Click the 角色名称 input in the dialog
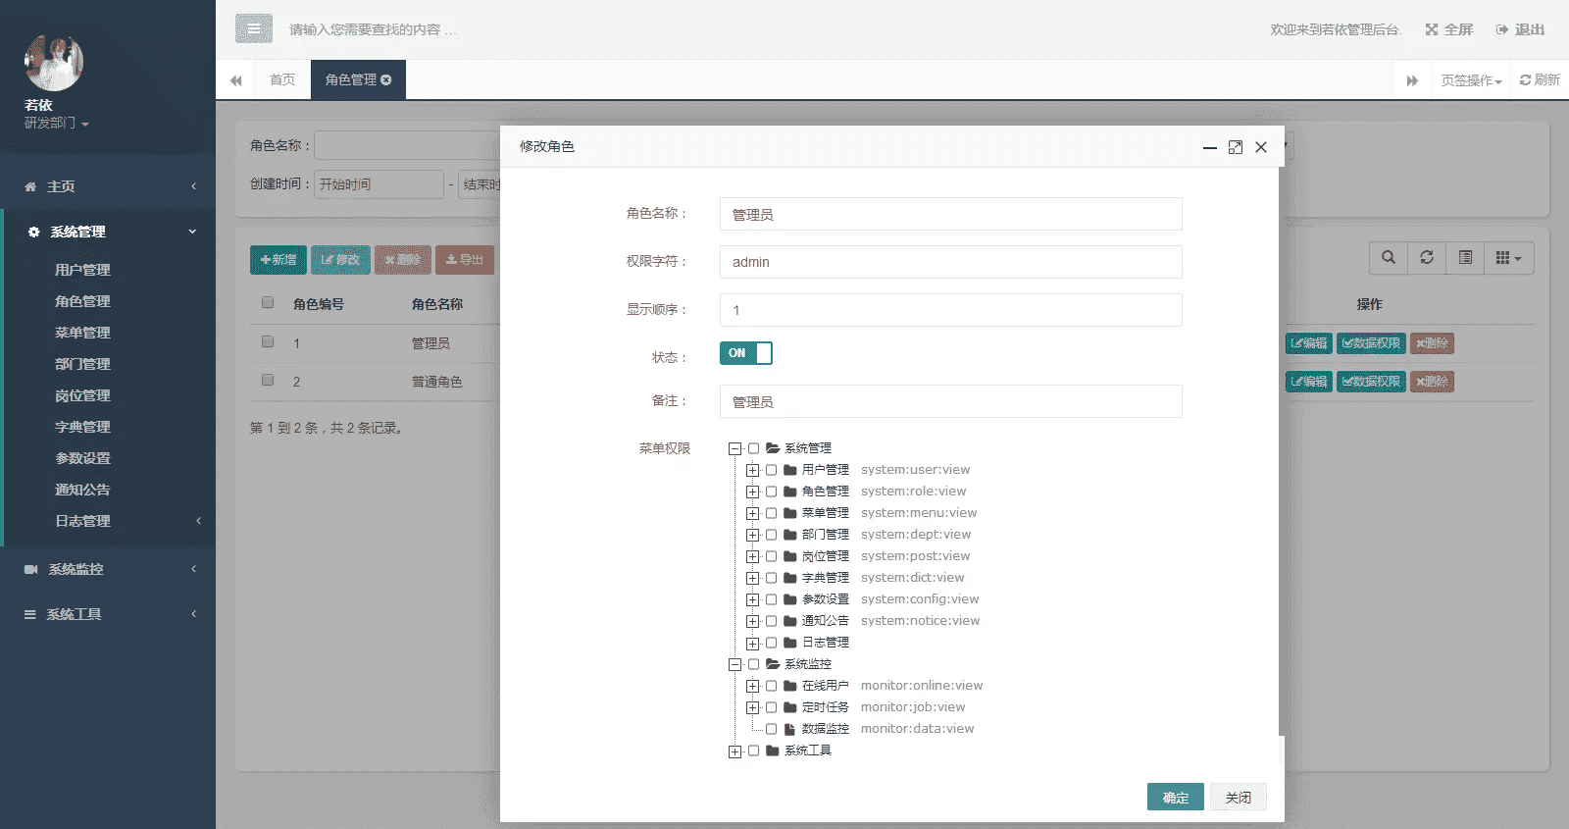 (951, 214)
